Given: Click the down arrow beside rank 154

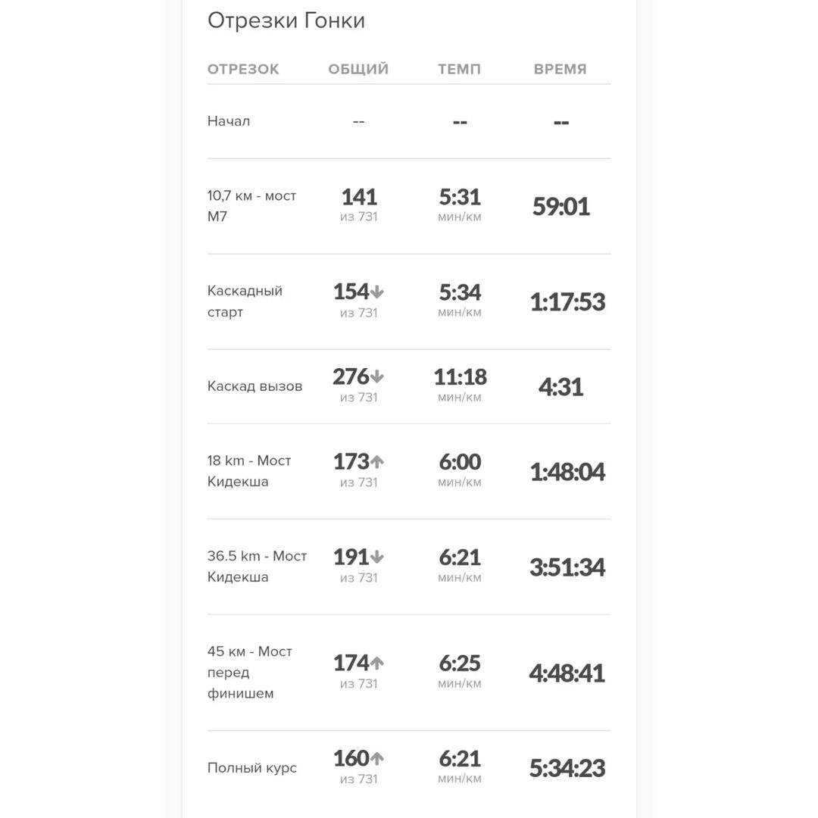Looking at the screenshot, I should pos(377,292).
